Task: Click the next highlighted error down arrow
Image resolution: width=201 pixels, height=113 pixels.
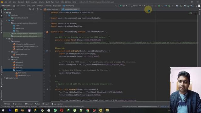Action: coord(197,13)
